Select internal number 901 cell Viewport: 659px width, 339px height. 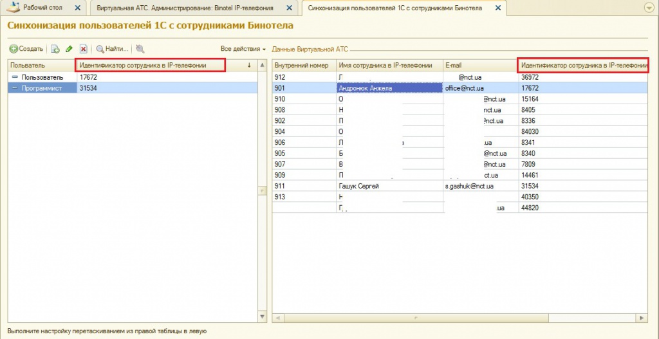click(x=304, y=88)
